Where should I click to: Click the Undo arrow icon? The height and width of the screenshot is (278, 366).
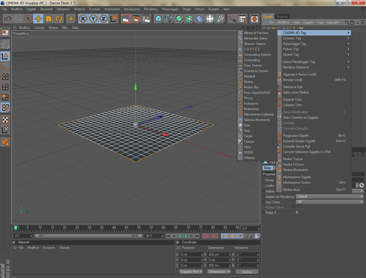[7, 19]
